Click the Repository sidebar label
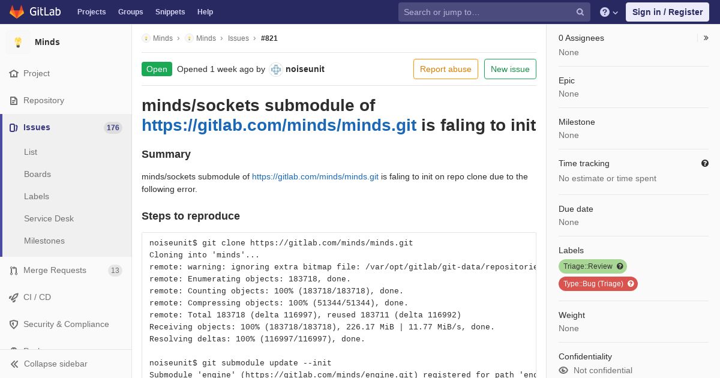The height and width of the screenshot is (378, 720). [x=44, y=101]
